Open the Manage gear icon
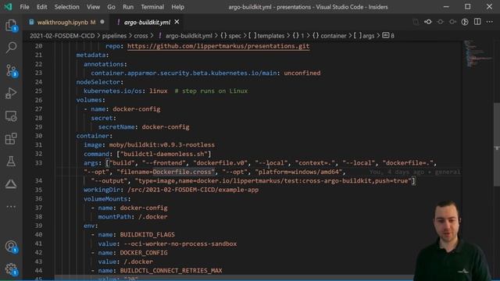The width and height of the screenshot is (500, 281). click(x=11, y=269)
